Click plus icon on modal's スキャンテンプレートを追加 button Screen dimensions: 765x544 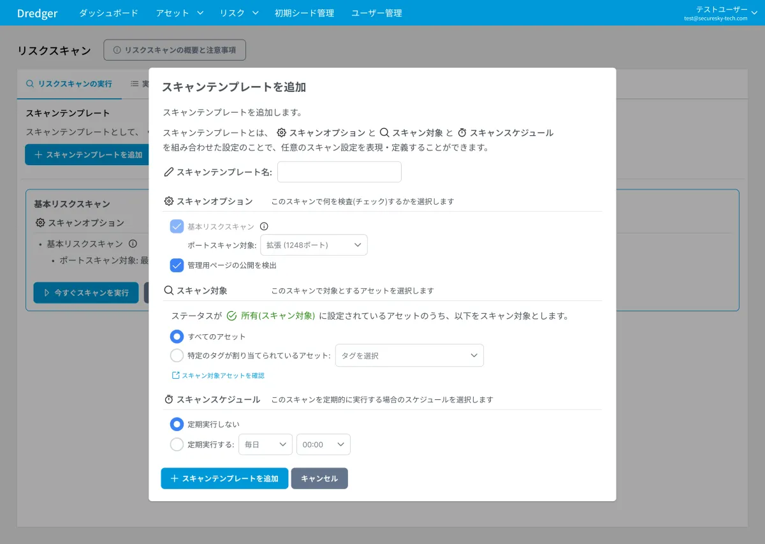174,479
